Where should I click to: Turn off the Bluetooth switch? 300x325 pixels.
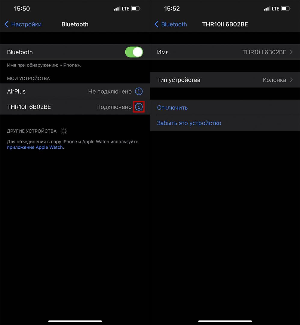coord(134,52)
